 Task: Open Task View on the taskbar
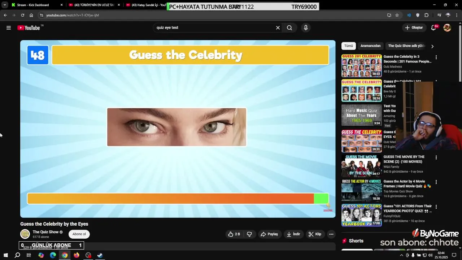[x=29, y=255]
